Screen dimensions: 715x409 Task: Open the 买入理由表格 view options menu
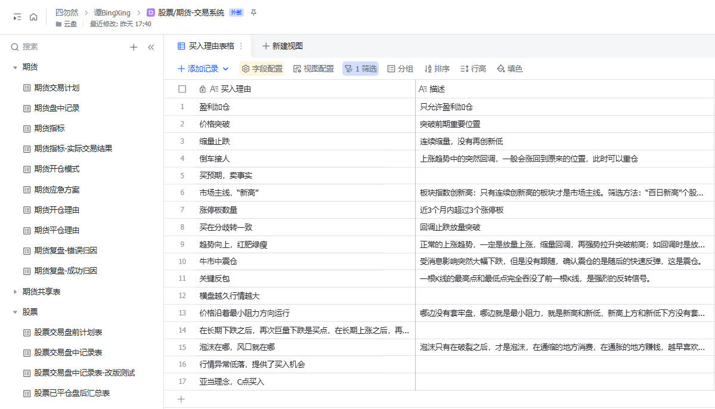(242, 46)
